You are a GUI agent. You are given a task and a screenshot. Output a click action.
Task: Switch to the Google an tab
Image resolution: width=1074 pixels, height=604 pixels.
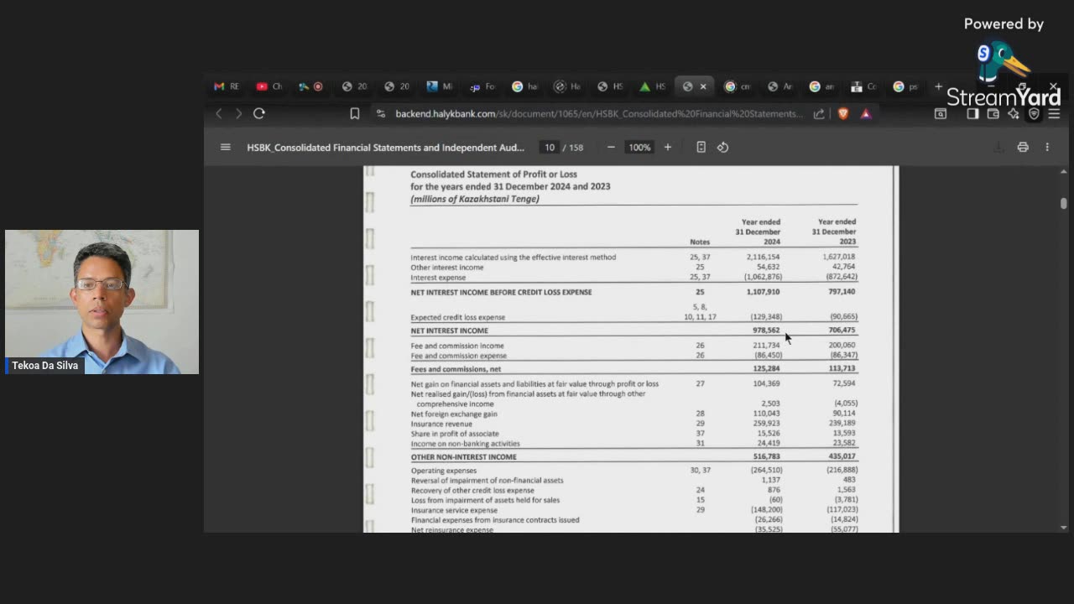822,86
